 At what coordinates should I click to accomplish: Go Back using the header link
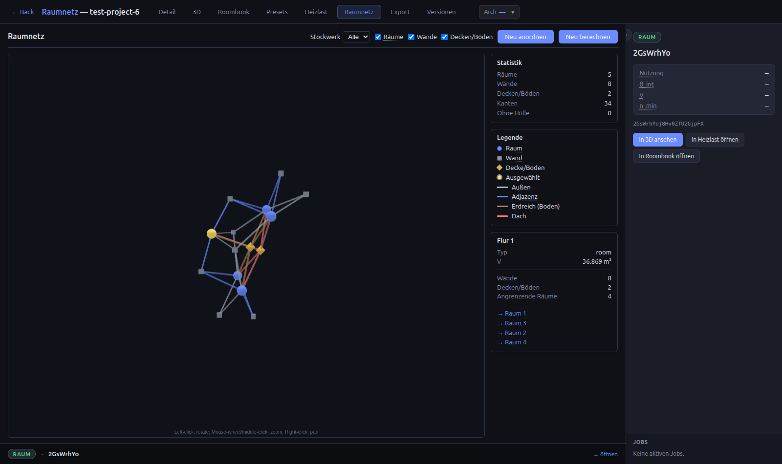(23, 12)
